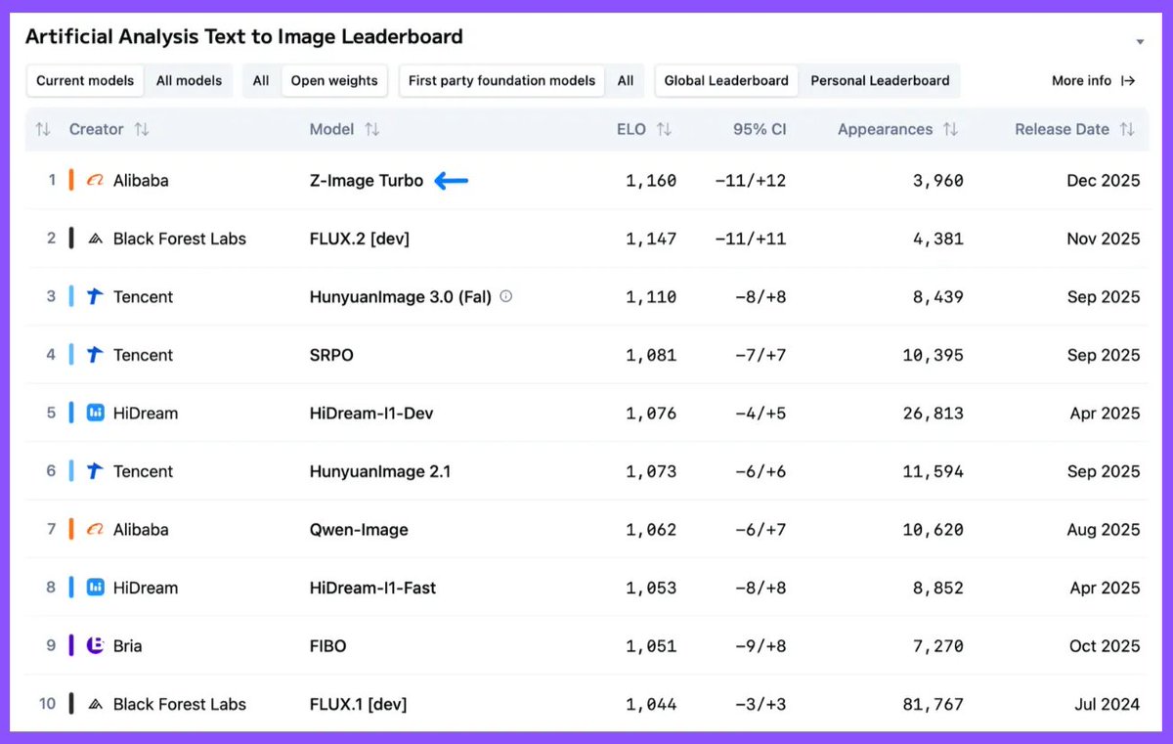Click the Tencent logo next to HunyuanImage 3.0
The image size is (1173, 744).
(96, 296)
